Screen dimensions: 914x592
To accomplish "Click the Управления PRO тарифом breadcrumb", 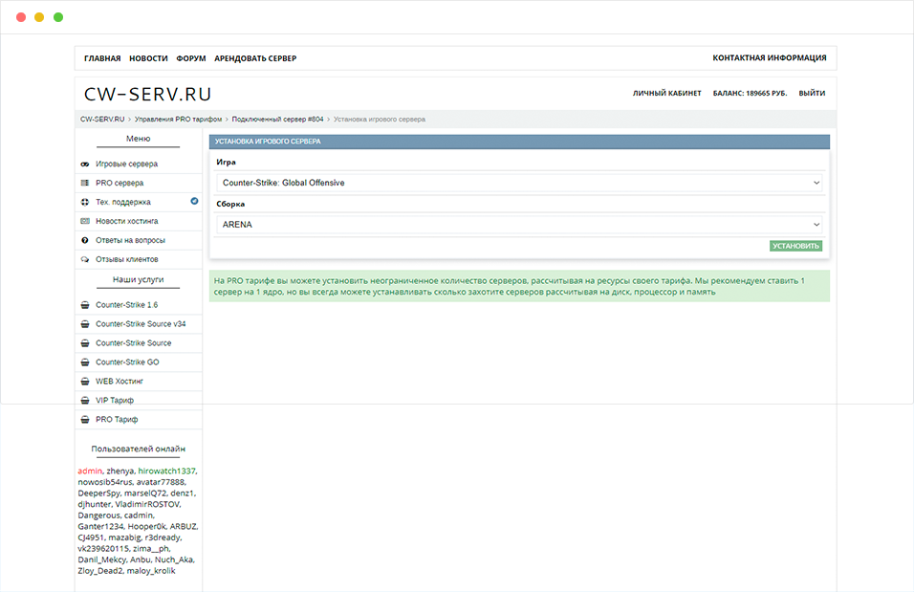I will click(178, 120).
